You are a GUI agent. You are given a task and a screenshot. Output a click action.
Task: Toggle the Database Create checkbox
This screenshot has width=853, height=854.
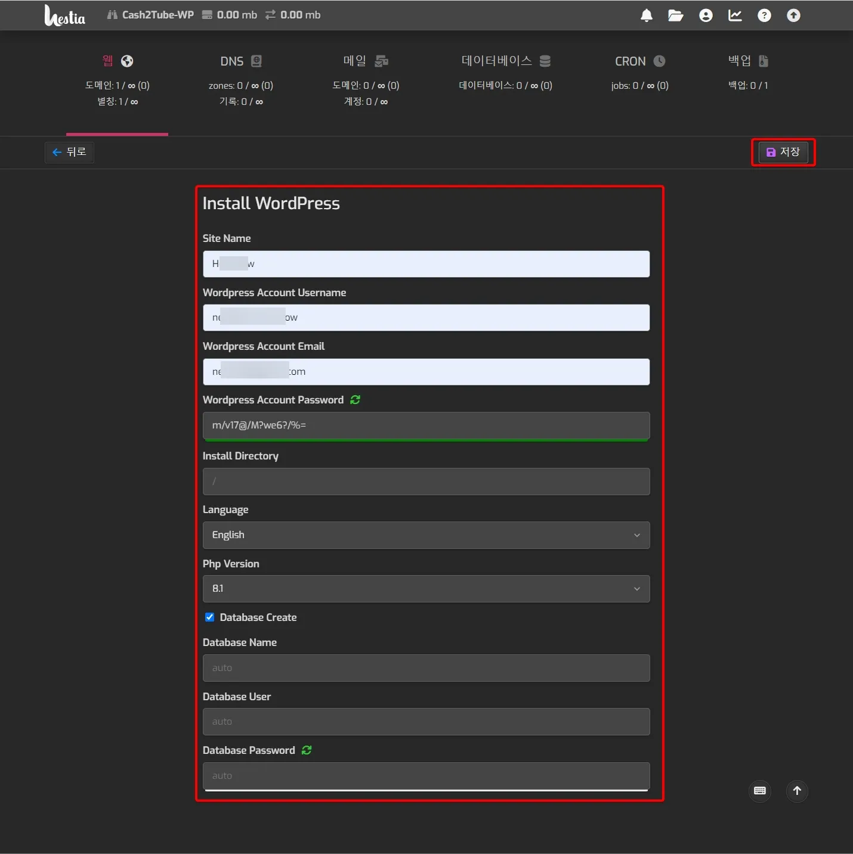[209, 617]
